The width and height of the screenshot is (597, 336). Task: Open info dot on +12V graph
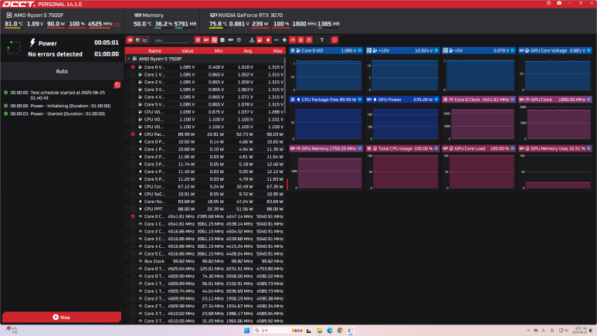point(436,50)
